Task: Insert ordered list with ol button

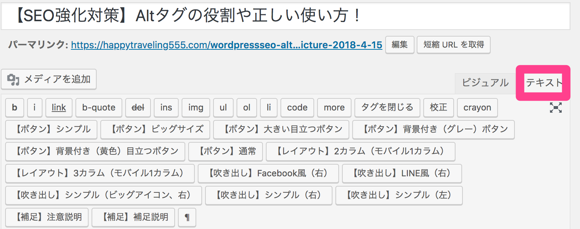Action: pyautogui.click(x=247, y=108)
